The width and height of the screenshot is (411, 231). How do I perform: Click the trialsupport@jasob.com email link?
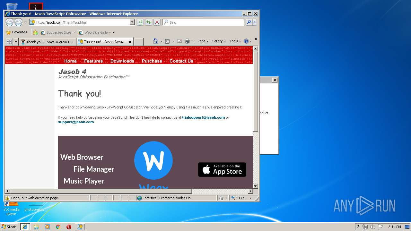pos(204,117)
